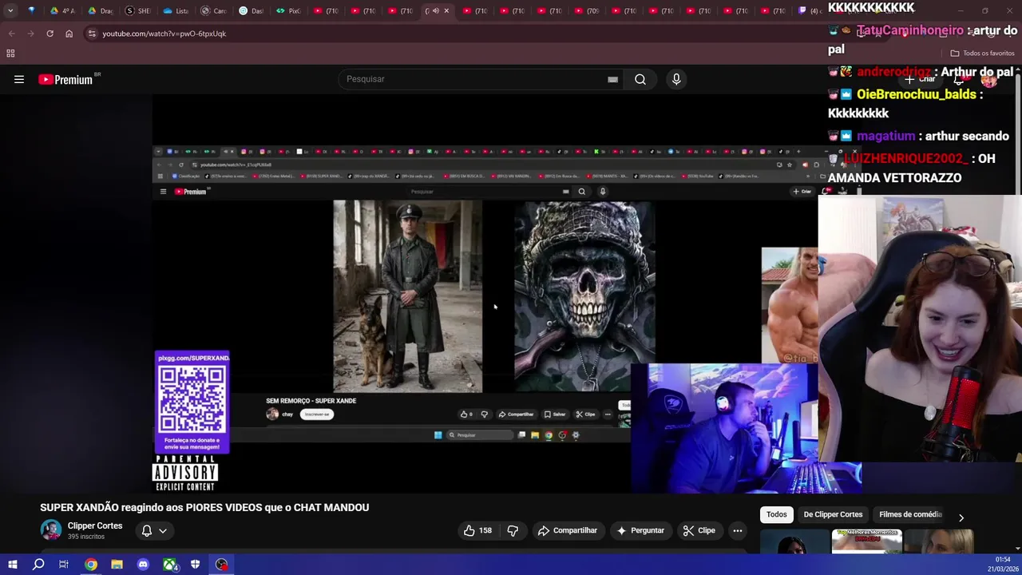This screenshot has height=575, width=1022.
Task: Start voice search with the microphone icon
Action: (676, 79)
